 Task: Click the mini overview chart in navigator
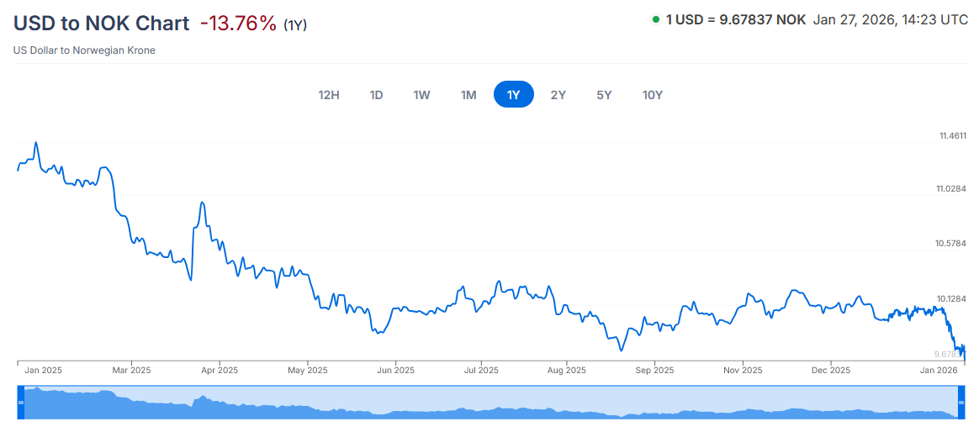click(x=490, y=403)
